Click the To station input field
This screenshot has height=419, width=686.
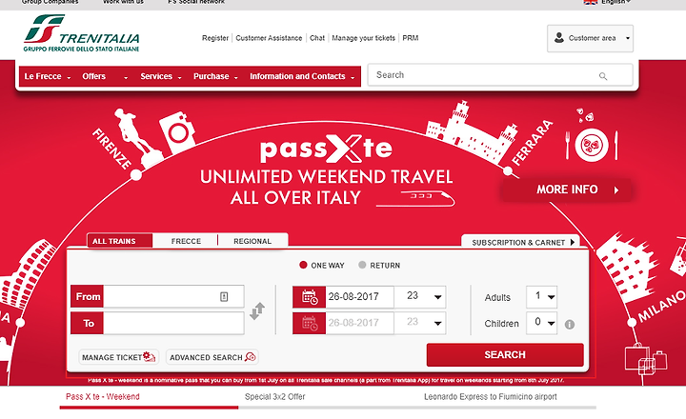(173, 323)
